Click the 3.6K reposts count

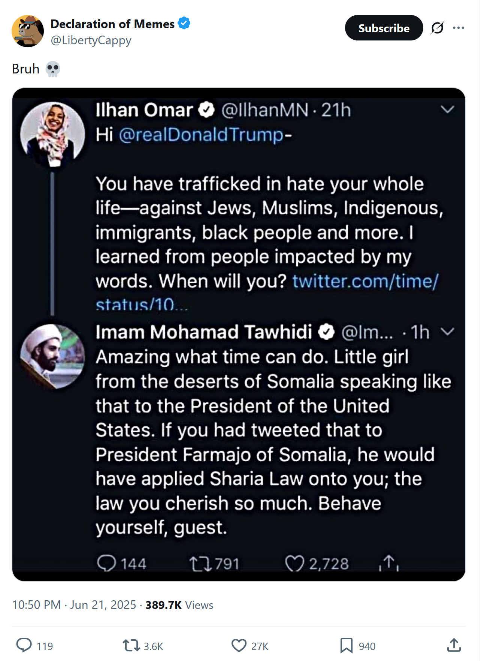tap(153, 646)
